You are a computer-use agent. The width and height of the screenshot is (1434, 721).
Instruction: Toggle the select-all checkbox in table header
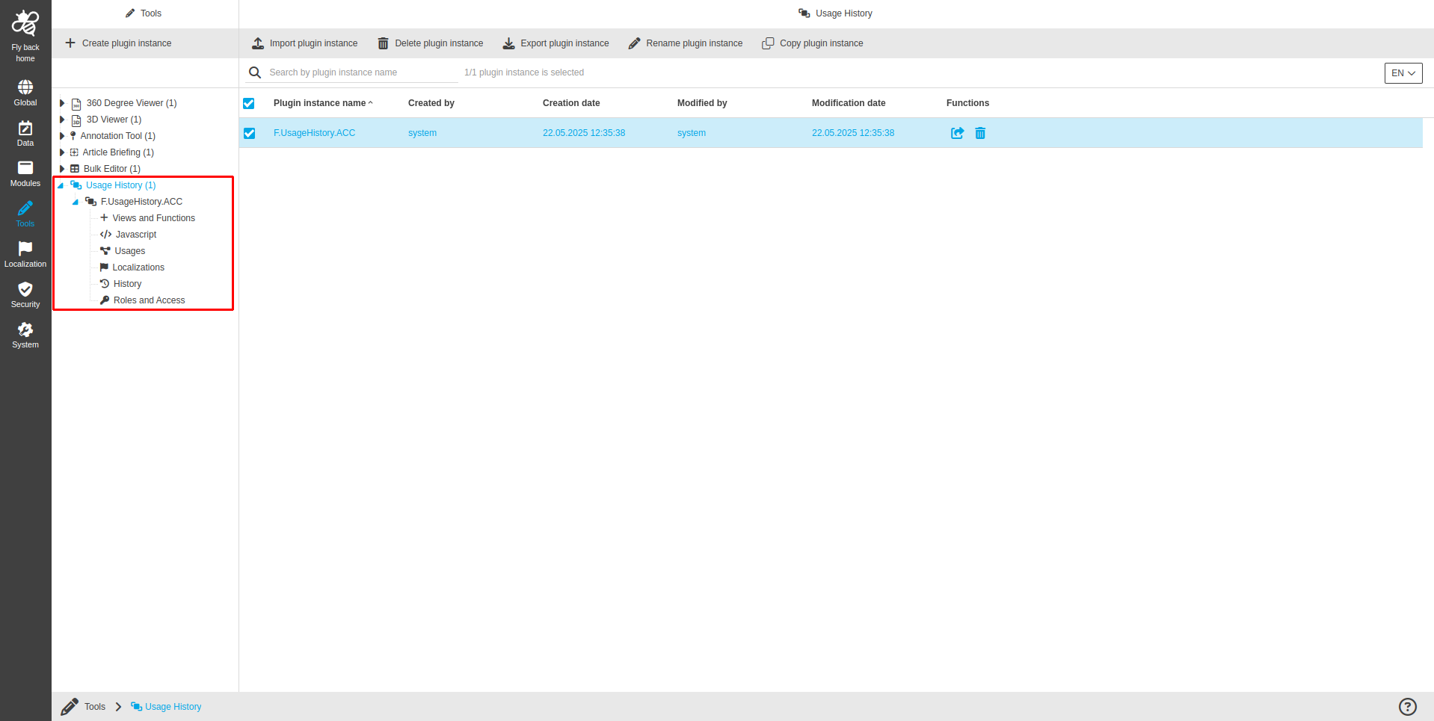pyautogui.click(x=249, y=103)
